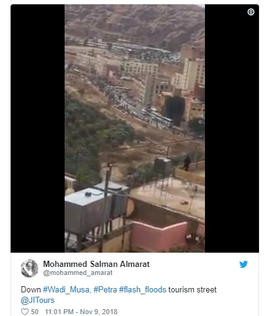Like the tweet with the heart icon

click(x=25, y=312)
